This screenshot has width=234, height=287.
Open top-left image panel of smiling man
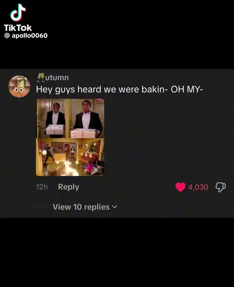point(53,118)
